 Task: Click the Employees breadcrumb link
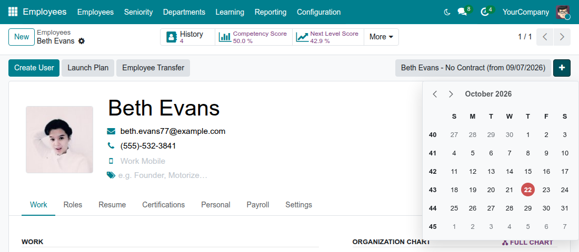click(54, 33)
